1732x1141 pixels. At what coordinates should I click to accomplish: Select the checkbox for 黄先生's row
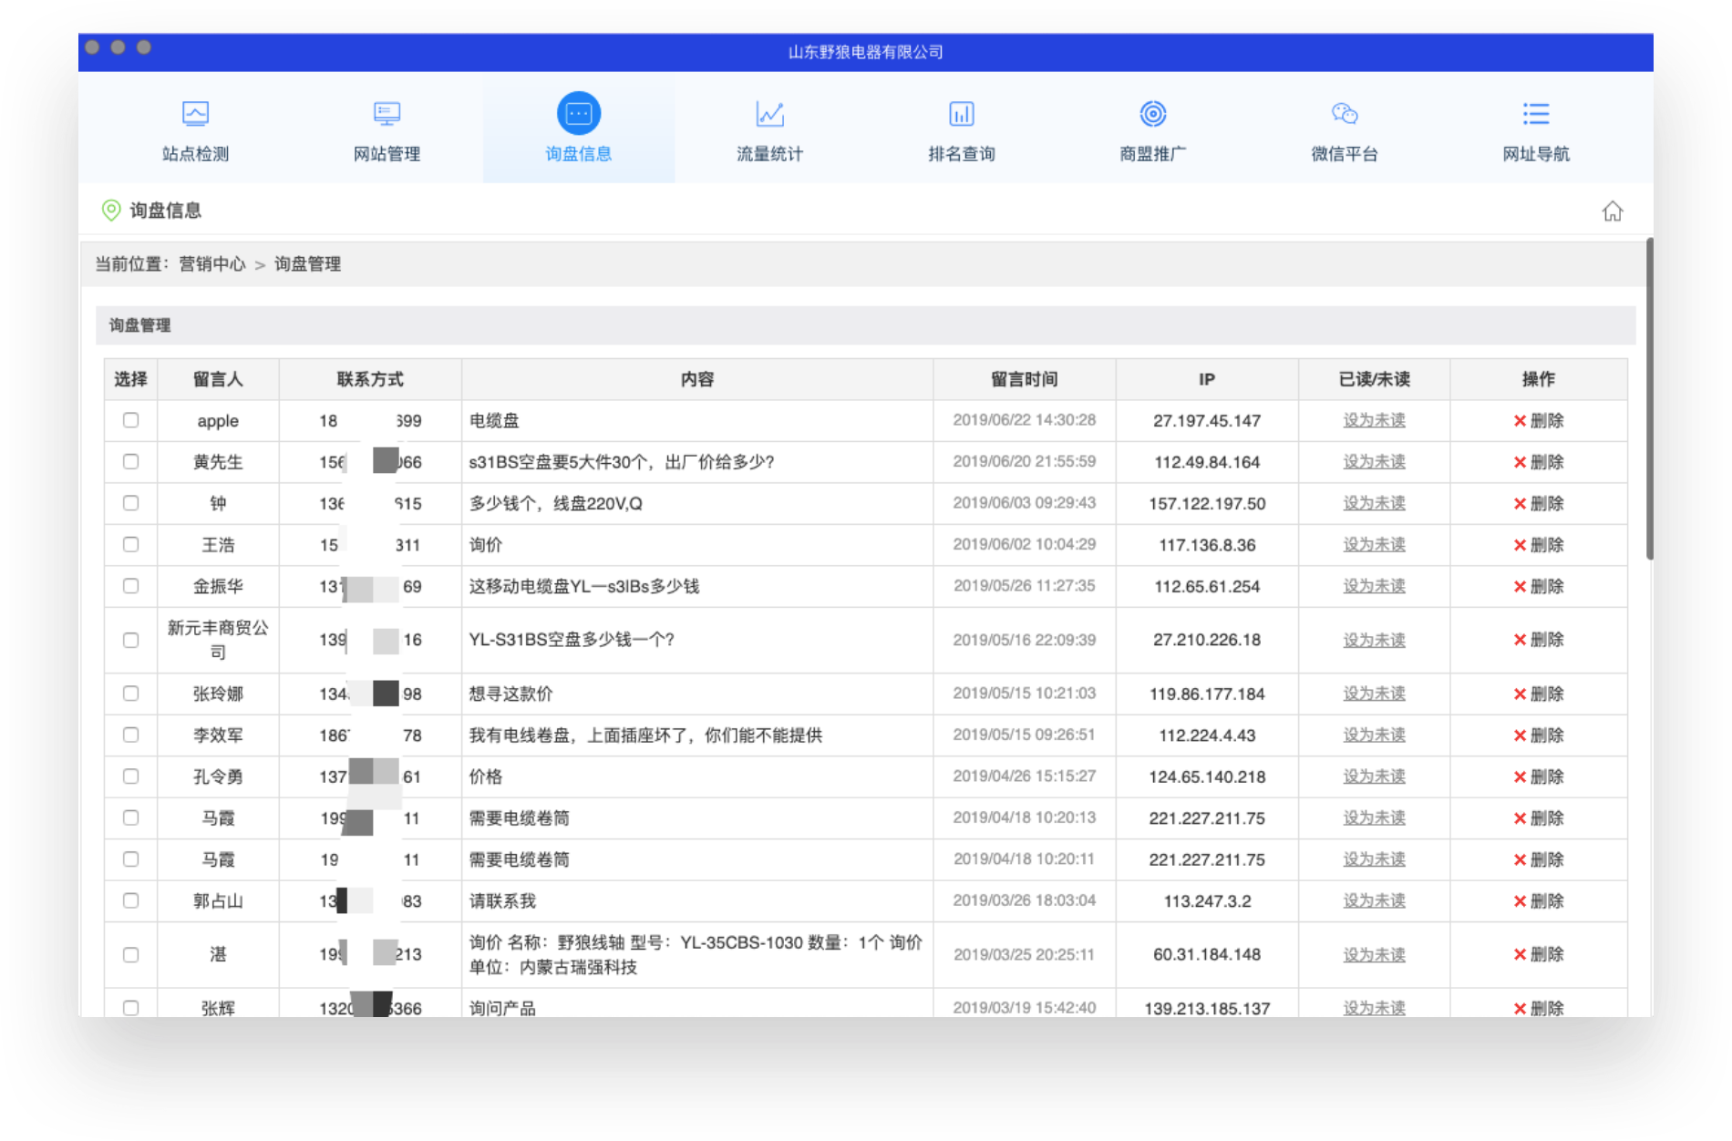pyautogui.click(x=130, y=462)
